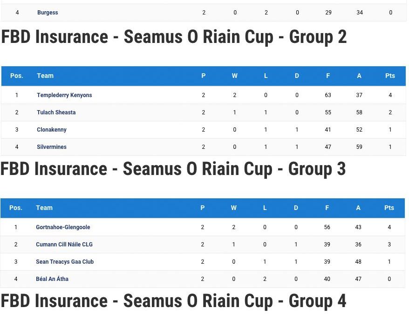The height and width of the screenshot is (315, 409).
Task: Select Clonakenny in the Group 2 table
Action: tap(52, 130)
